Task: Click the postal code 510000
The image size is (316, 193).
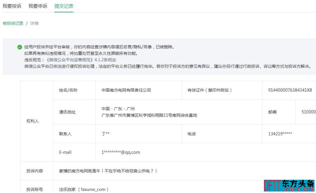Action: [309, 112]
